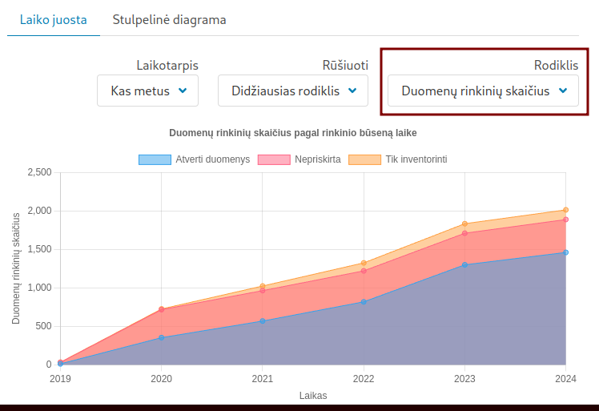Select the blue Atverti duomenys point at 2024
599x411 pixels.
click(x=565, y=252)
